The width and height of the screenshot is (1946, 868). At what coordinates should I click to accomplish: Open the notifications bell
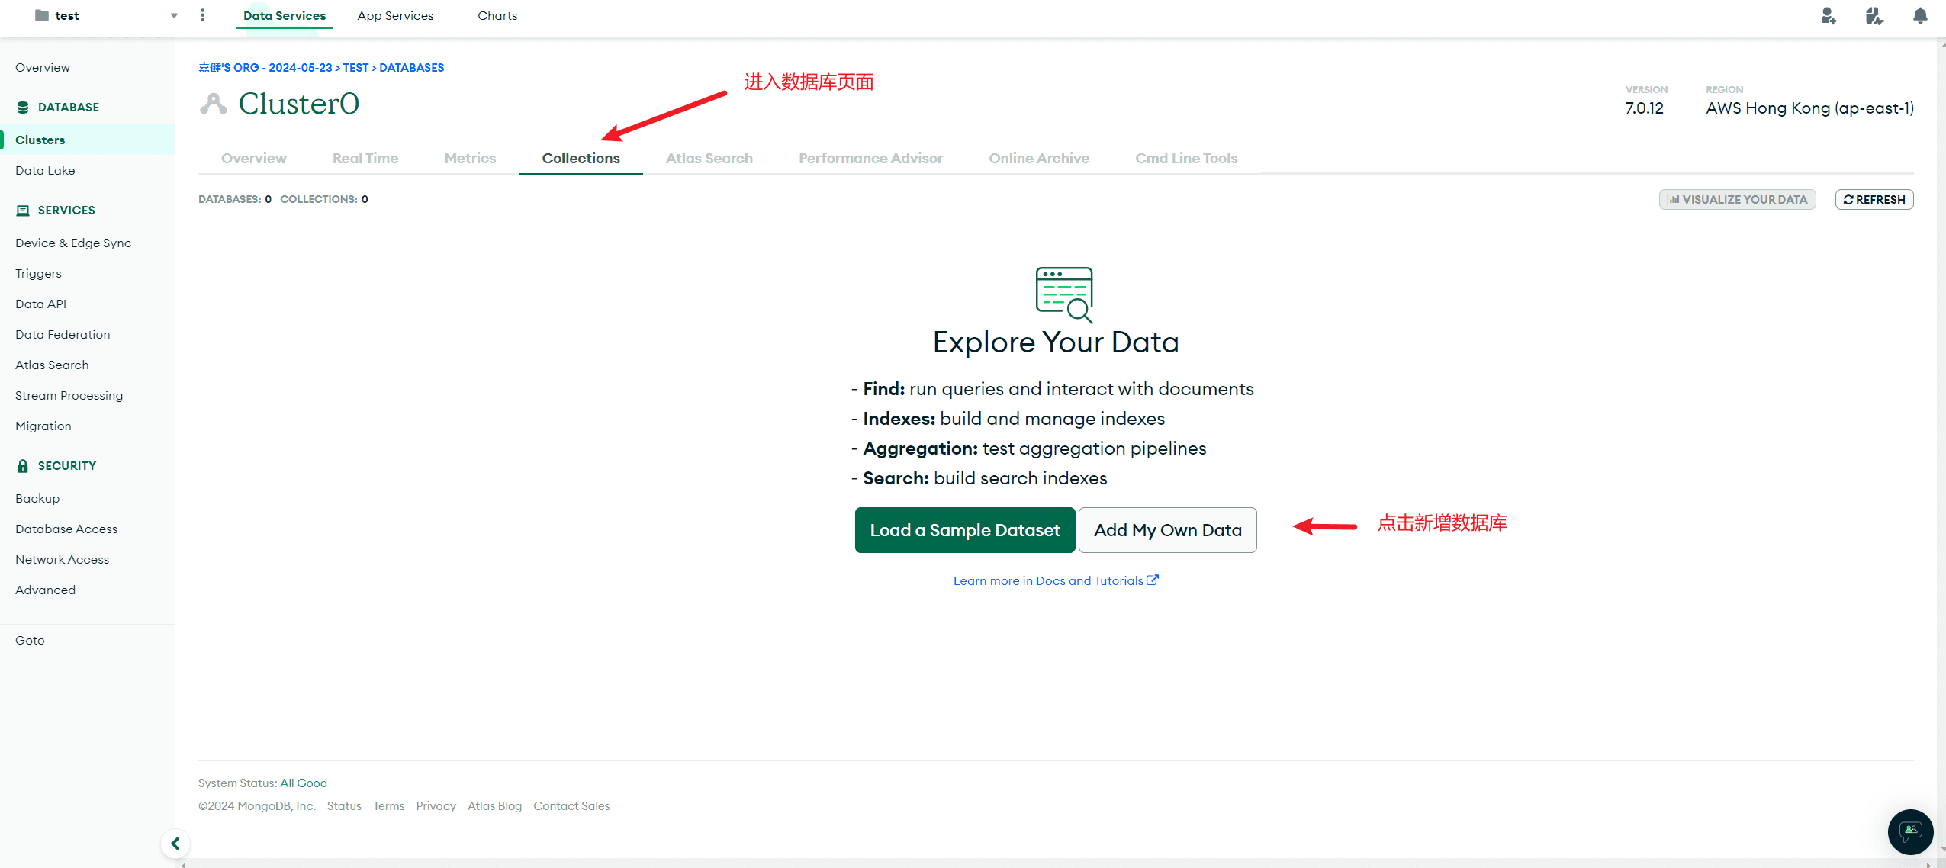click(1920, 16)
